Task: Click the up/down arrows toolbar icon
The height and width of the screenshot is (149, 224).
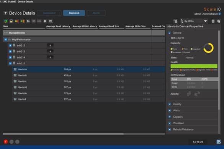Action: [x=28, y=21]
